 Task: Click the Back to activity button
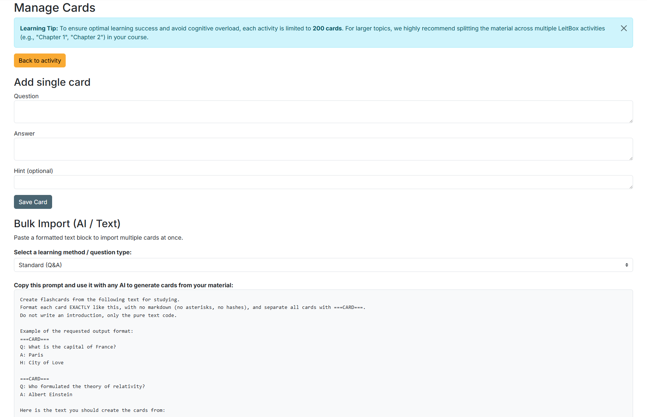(40, 60)
